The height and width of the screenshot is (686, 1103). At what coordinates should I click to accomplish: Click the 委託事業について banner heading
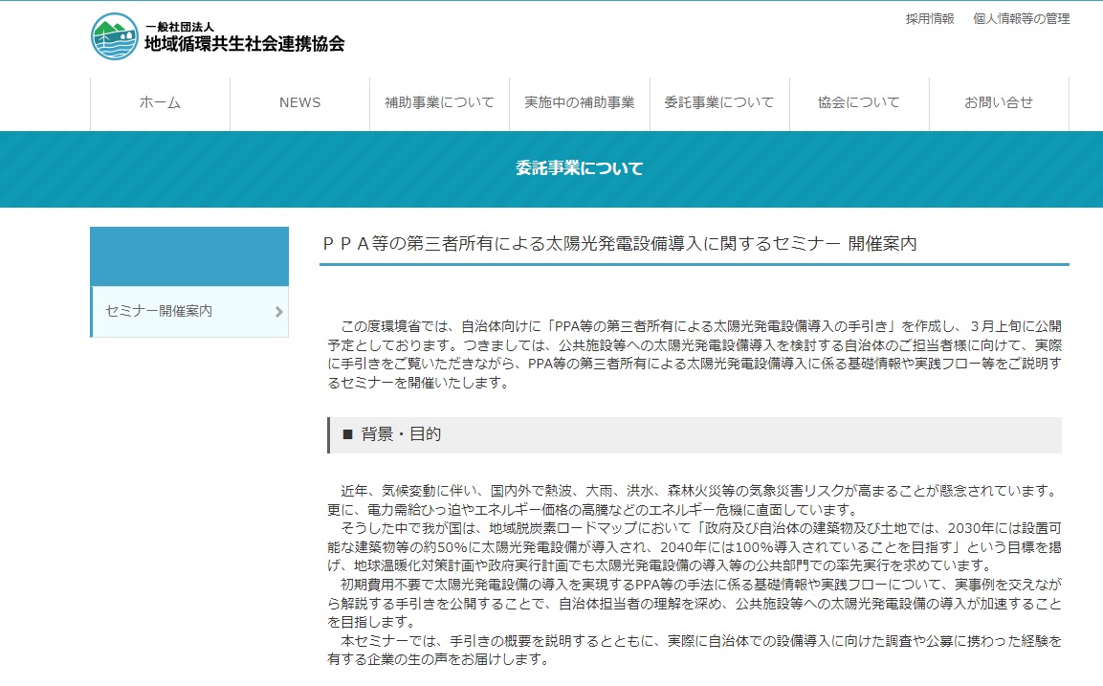[580, 168]
